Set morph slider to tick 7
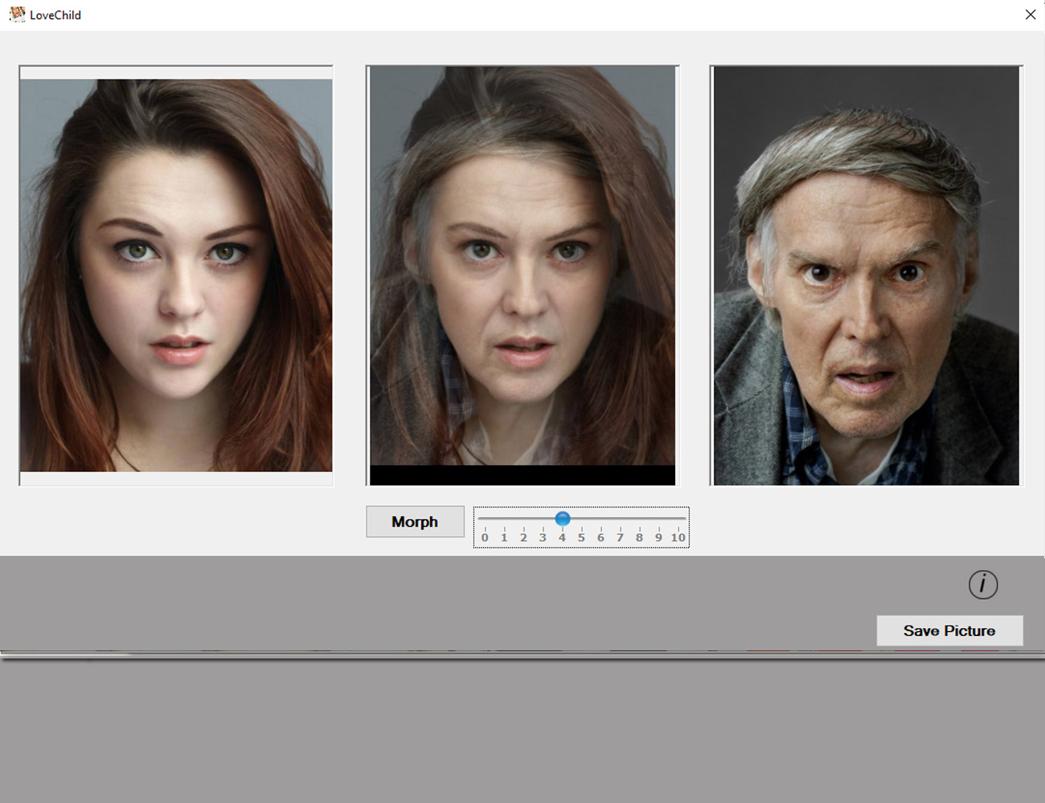Image resolution: width=1045 pixels, height=803 pixels. (620, 519)
